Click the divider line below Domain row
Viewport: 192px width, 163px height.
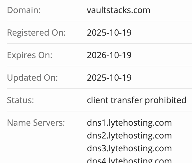[x=96, y=21]
